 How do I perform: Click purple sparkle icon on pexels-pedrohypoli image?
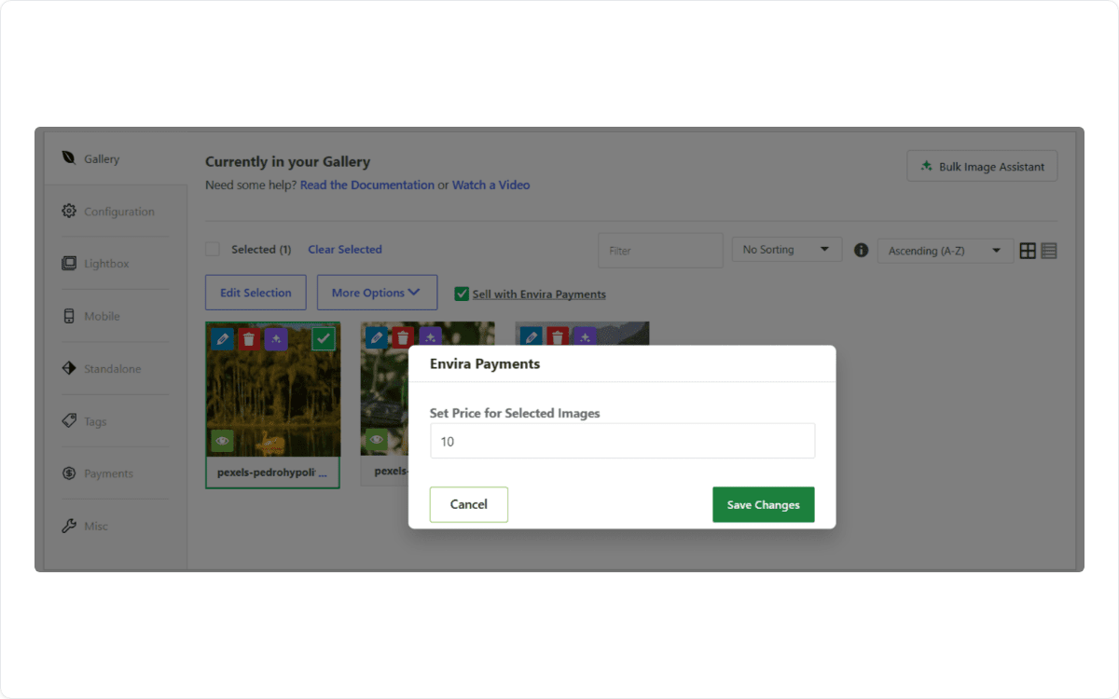[x=275, y=338]
